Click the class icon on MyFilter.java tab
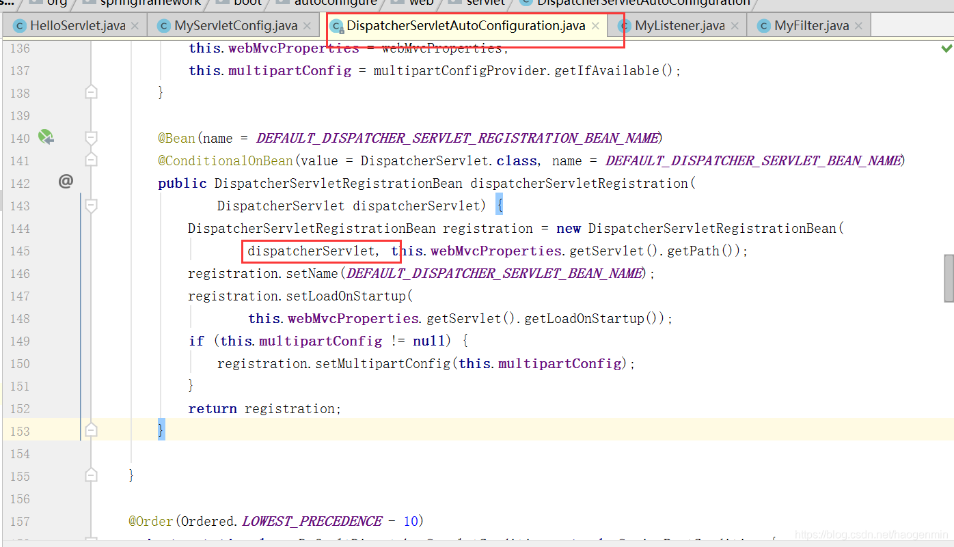 click(x=763, y=25)
